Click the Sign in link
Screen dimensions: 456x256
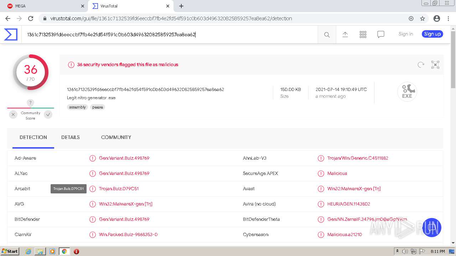click(x=406, y=34)
